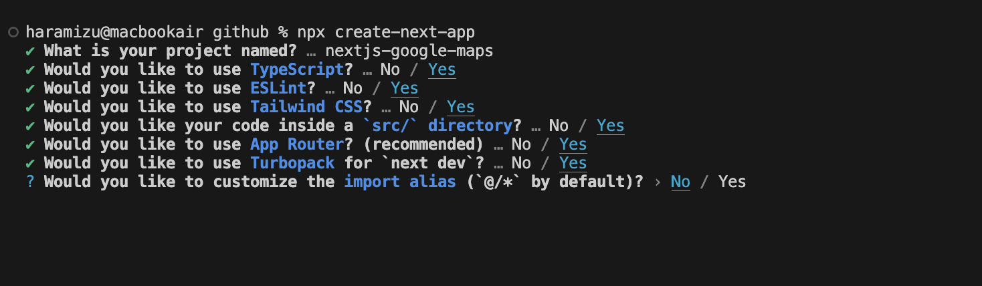Click the checkmark next to the ESLint question
Screen dimensions: 982x286
pyautogui.click(x=30, y=88)
